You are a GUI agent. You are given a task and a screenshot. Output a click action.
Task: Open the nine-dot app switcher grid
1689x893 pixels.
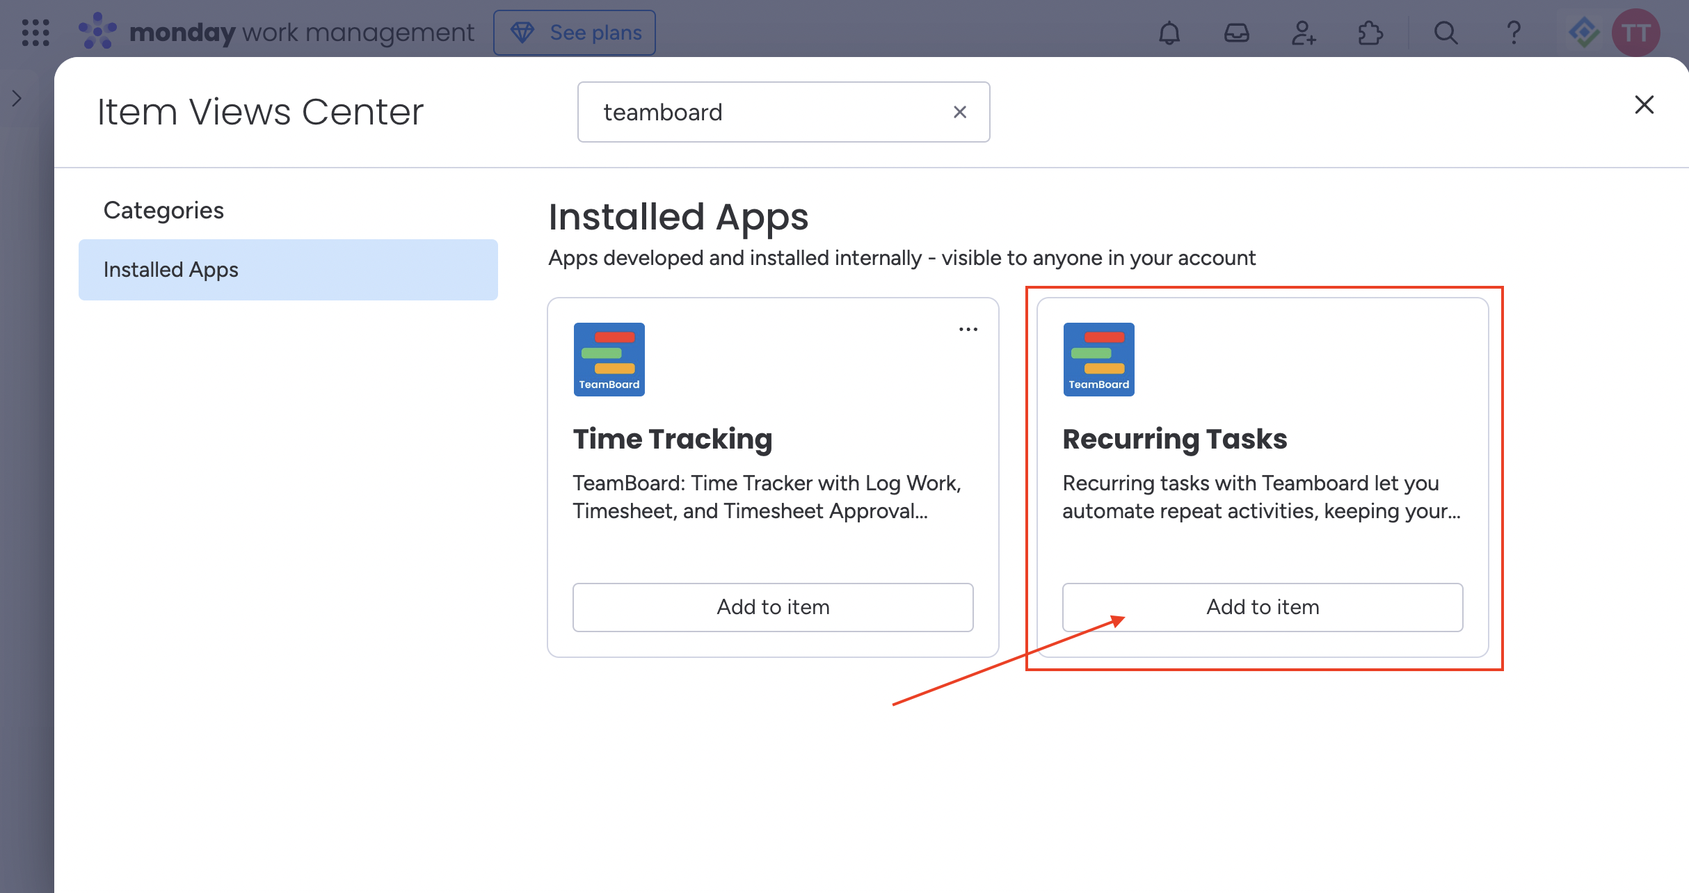click(x=35, y=33)
